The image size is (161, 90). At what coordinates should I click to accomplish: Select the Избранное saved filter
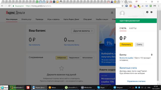[x=61, y=58]
